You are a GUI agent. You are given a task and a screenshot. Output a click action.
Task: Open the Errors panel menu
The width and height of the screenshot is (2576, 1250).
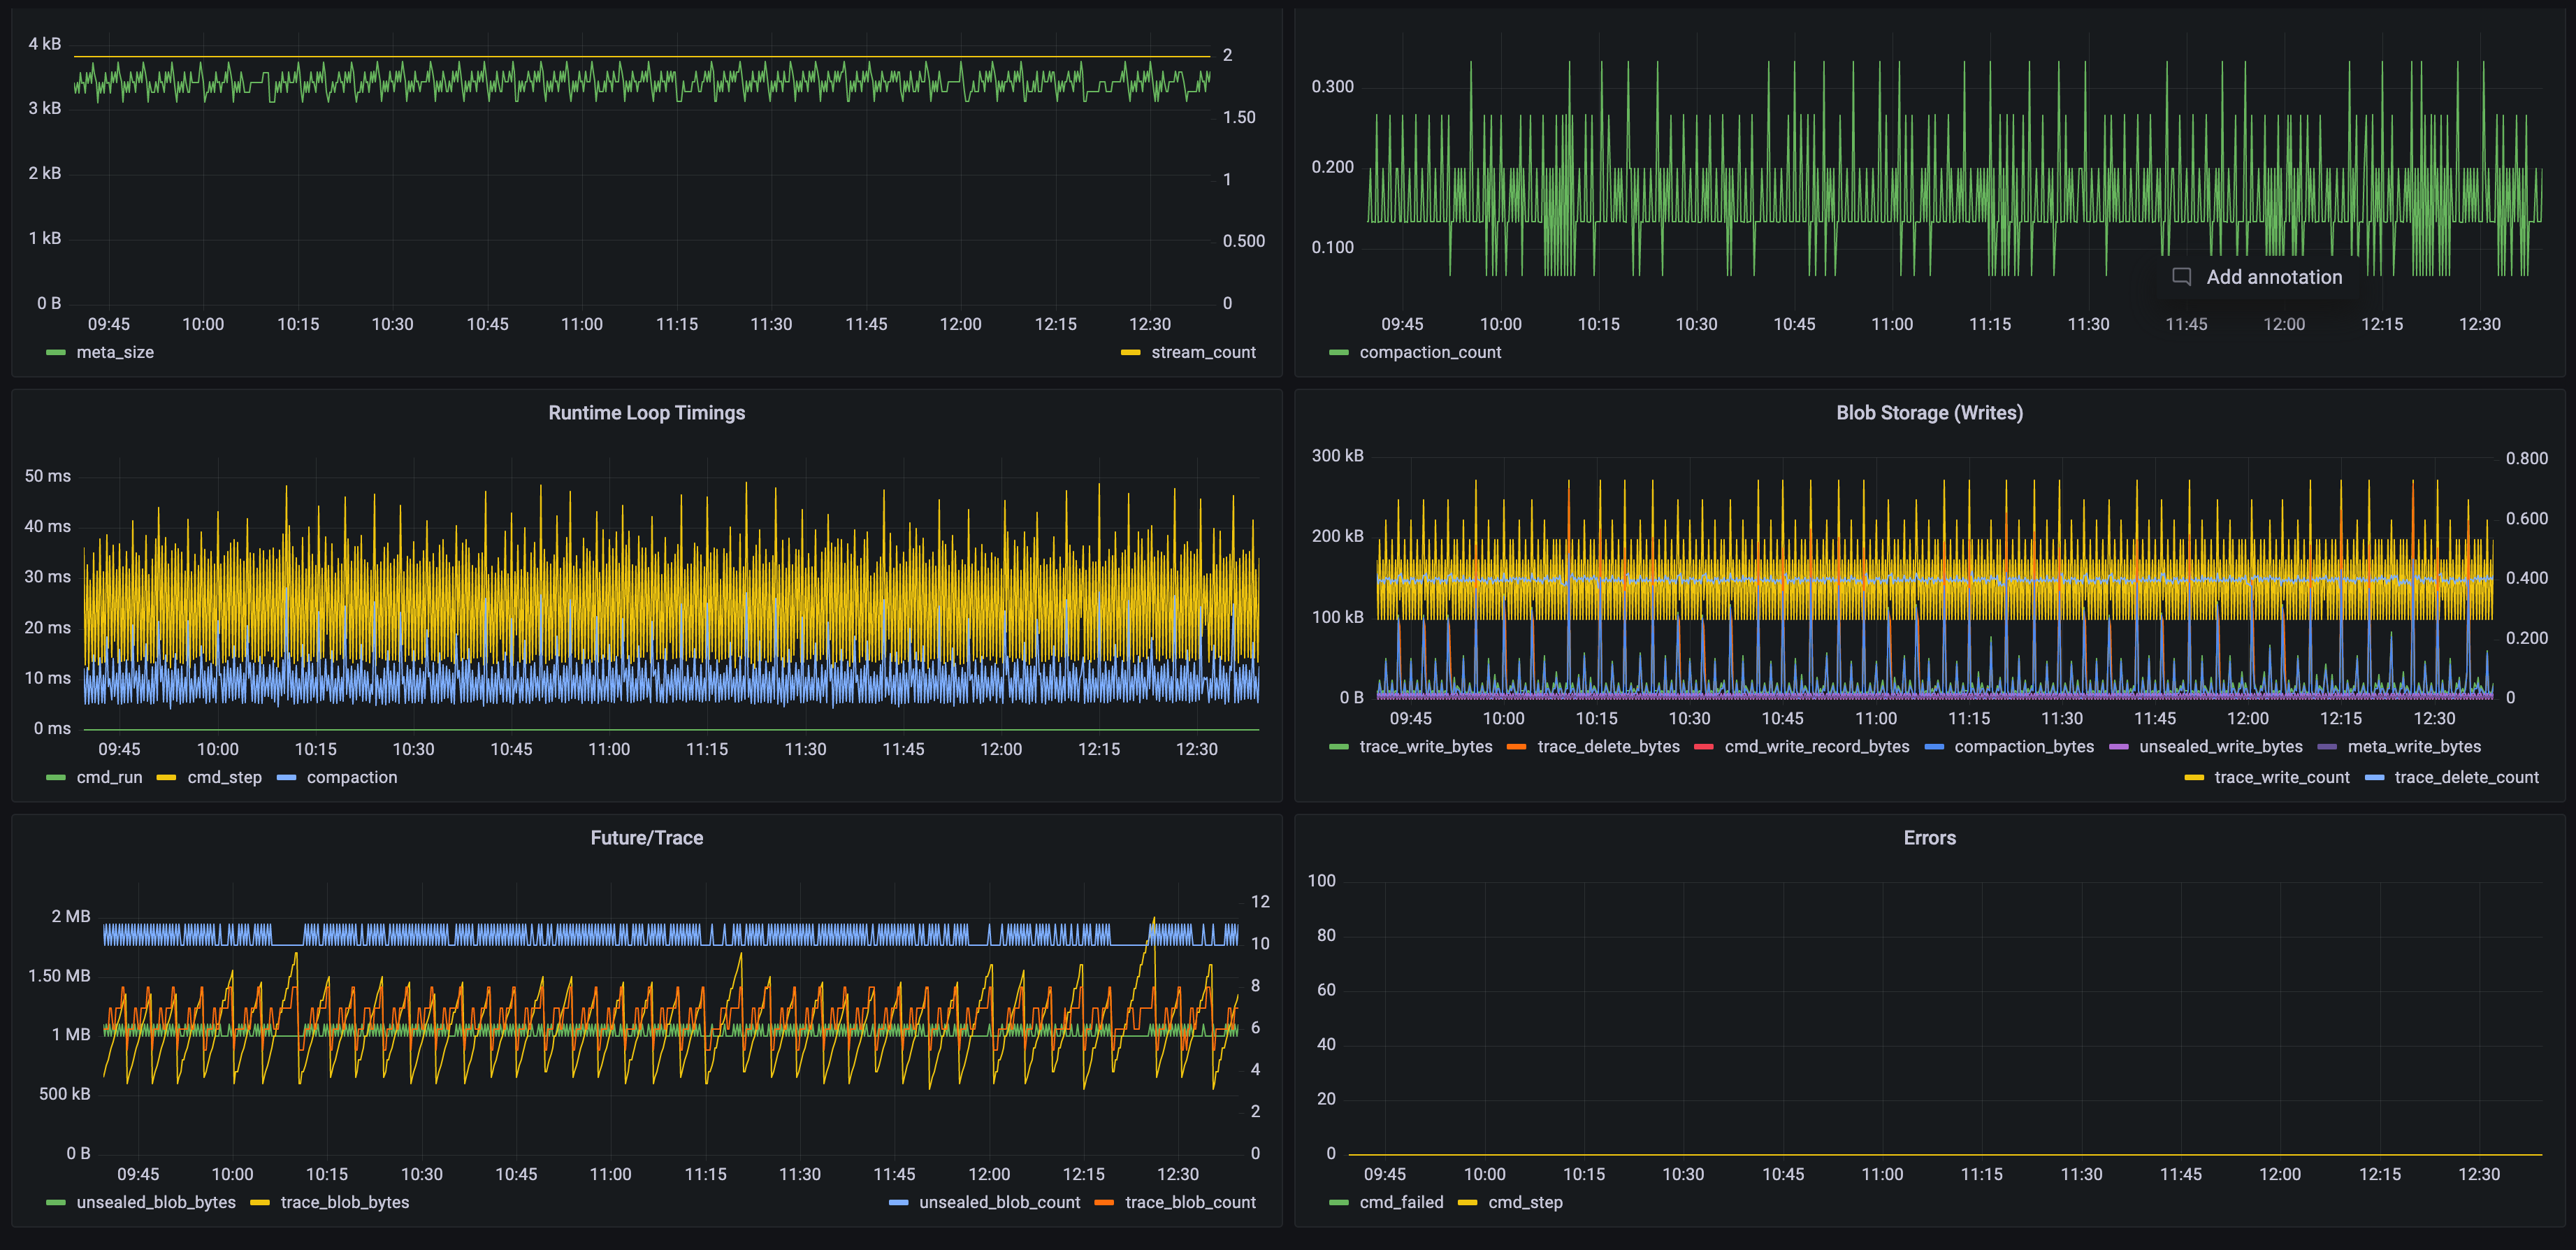pos(1929,838)
